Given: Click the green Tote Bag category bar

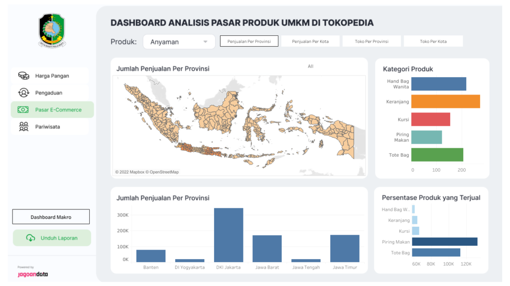Looking at the screenshot, I should coord(437,155).
